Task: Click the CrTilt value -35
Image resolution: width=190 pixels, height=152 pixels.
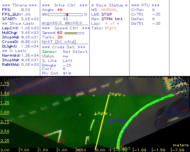Action: [x=156, y=14]
